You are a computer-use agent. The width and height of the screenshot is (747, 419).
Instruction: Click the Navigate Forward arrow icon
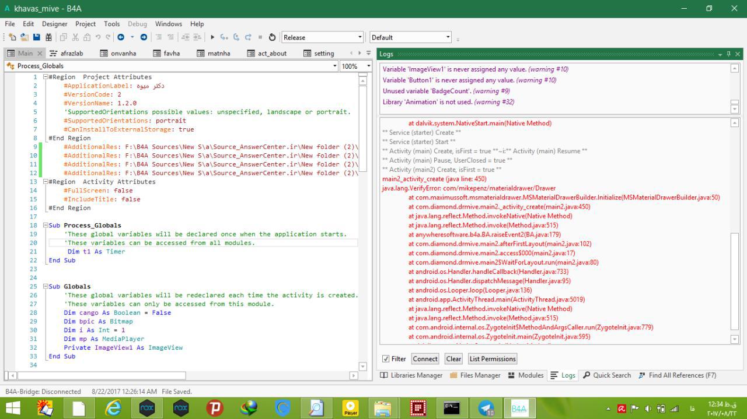tap(144, 37)
